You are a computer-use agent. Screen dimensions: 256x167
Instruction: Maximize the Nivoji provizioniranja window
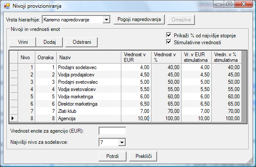tap(229, 4)
